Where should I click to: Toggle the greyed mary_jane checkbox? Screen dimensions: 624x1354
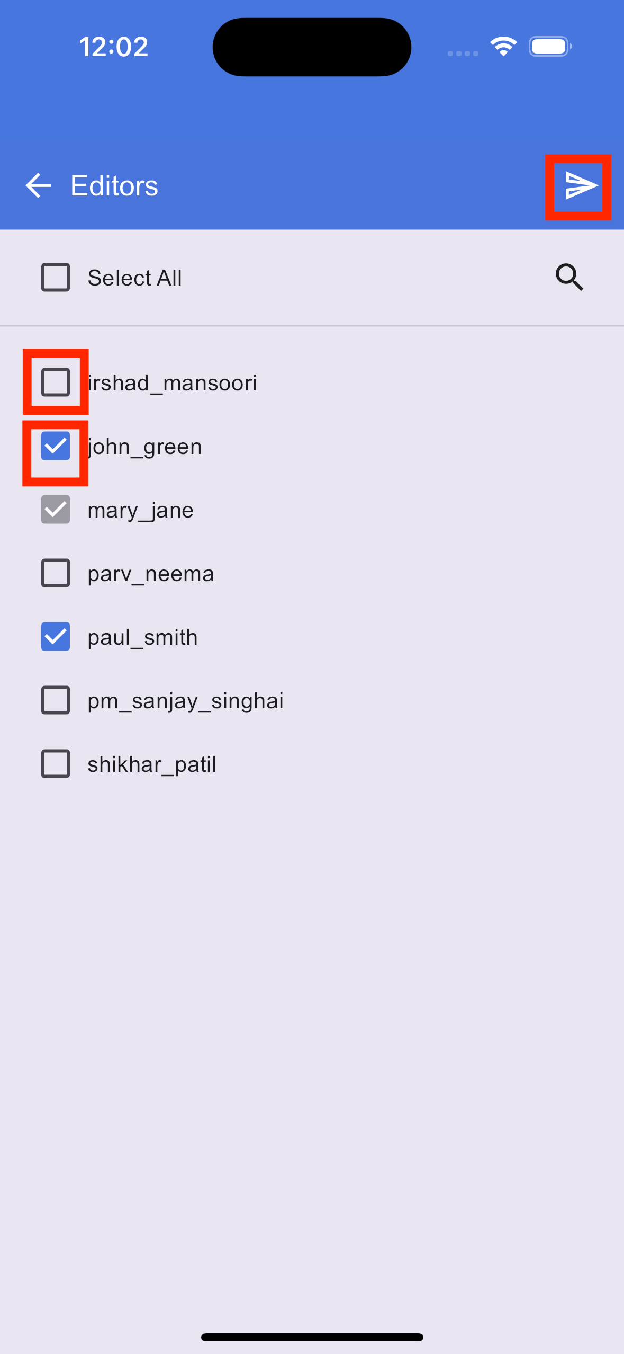click(x=56, y=509)
